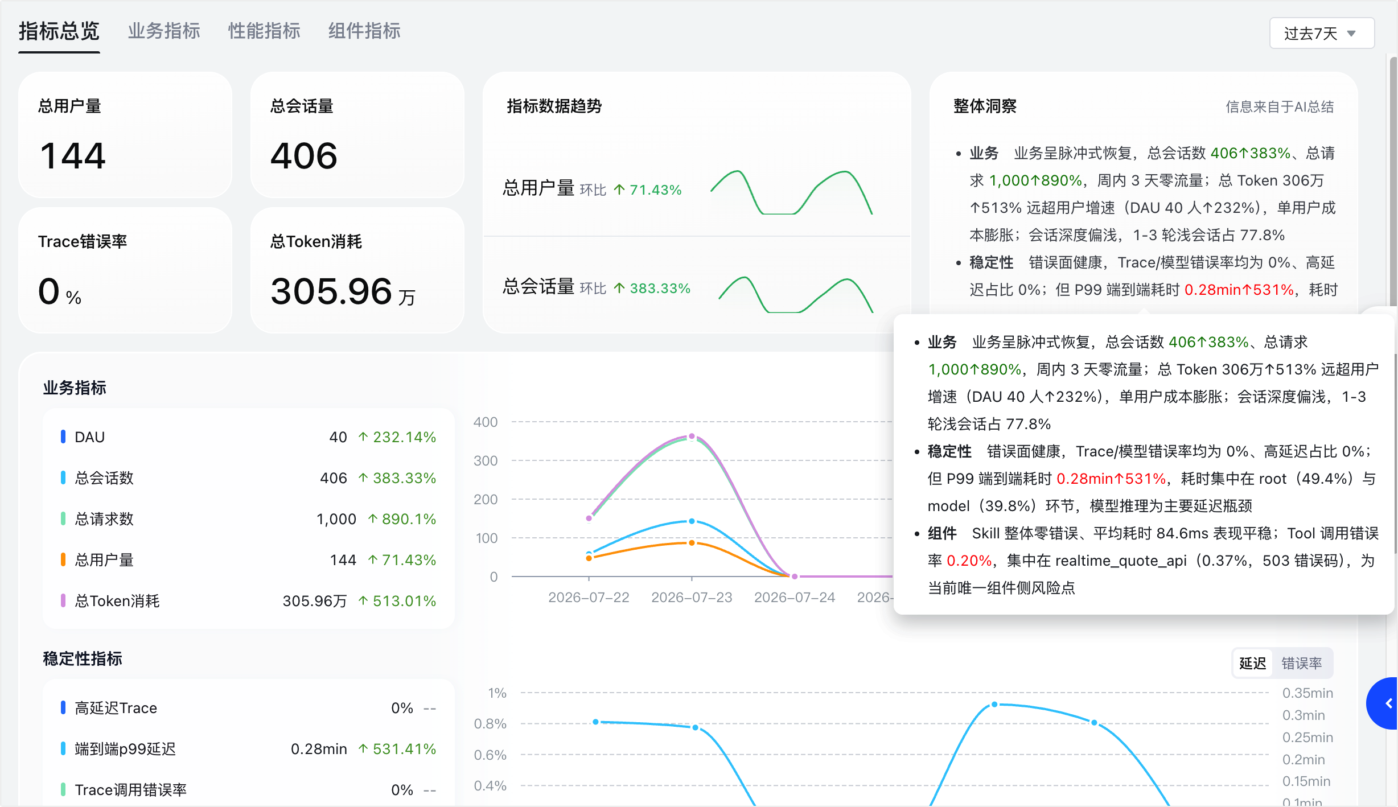Click the DAU blue legend color marker
The image size is (1398, 807).
click(x=63, y=437)
